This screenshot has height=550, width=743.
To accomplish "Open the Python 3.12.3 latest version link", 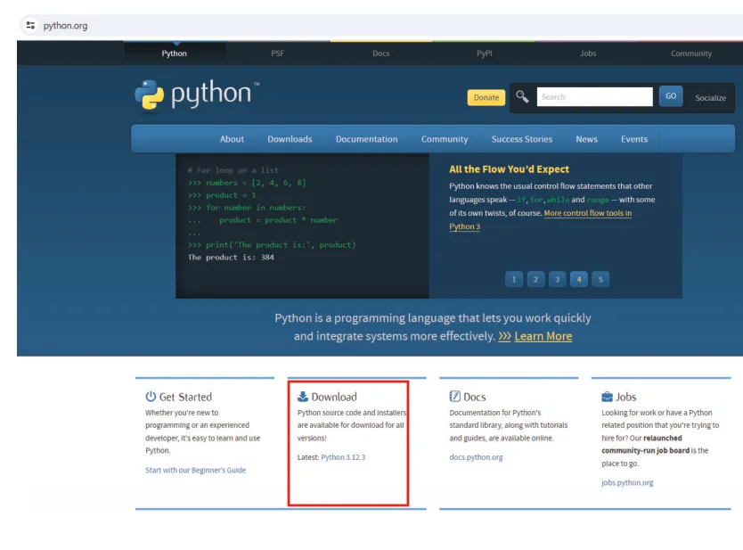I will tap(343, 457).
